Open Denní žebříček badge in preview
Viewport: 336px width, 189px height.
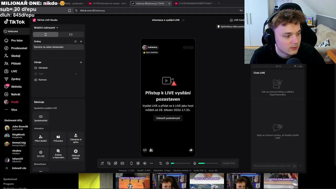coord(150,52)
